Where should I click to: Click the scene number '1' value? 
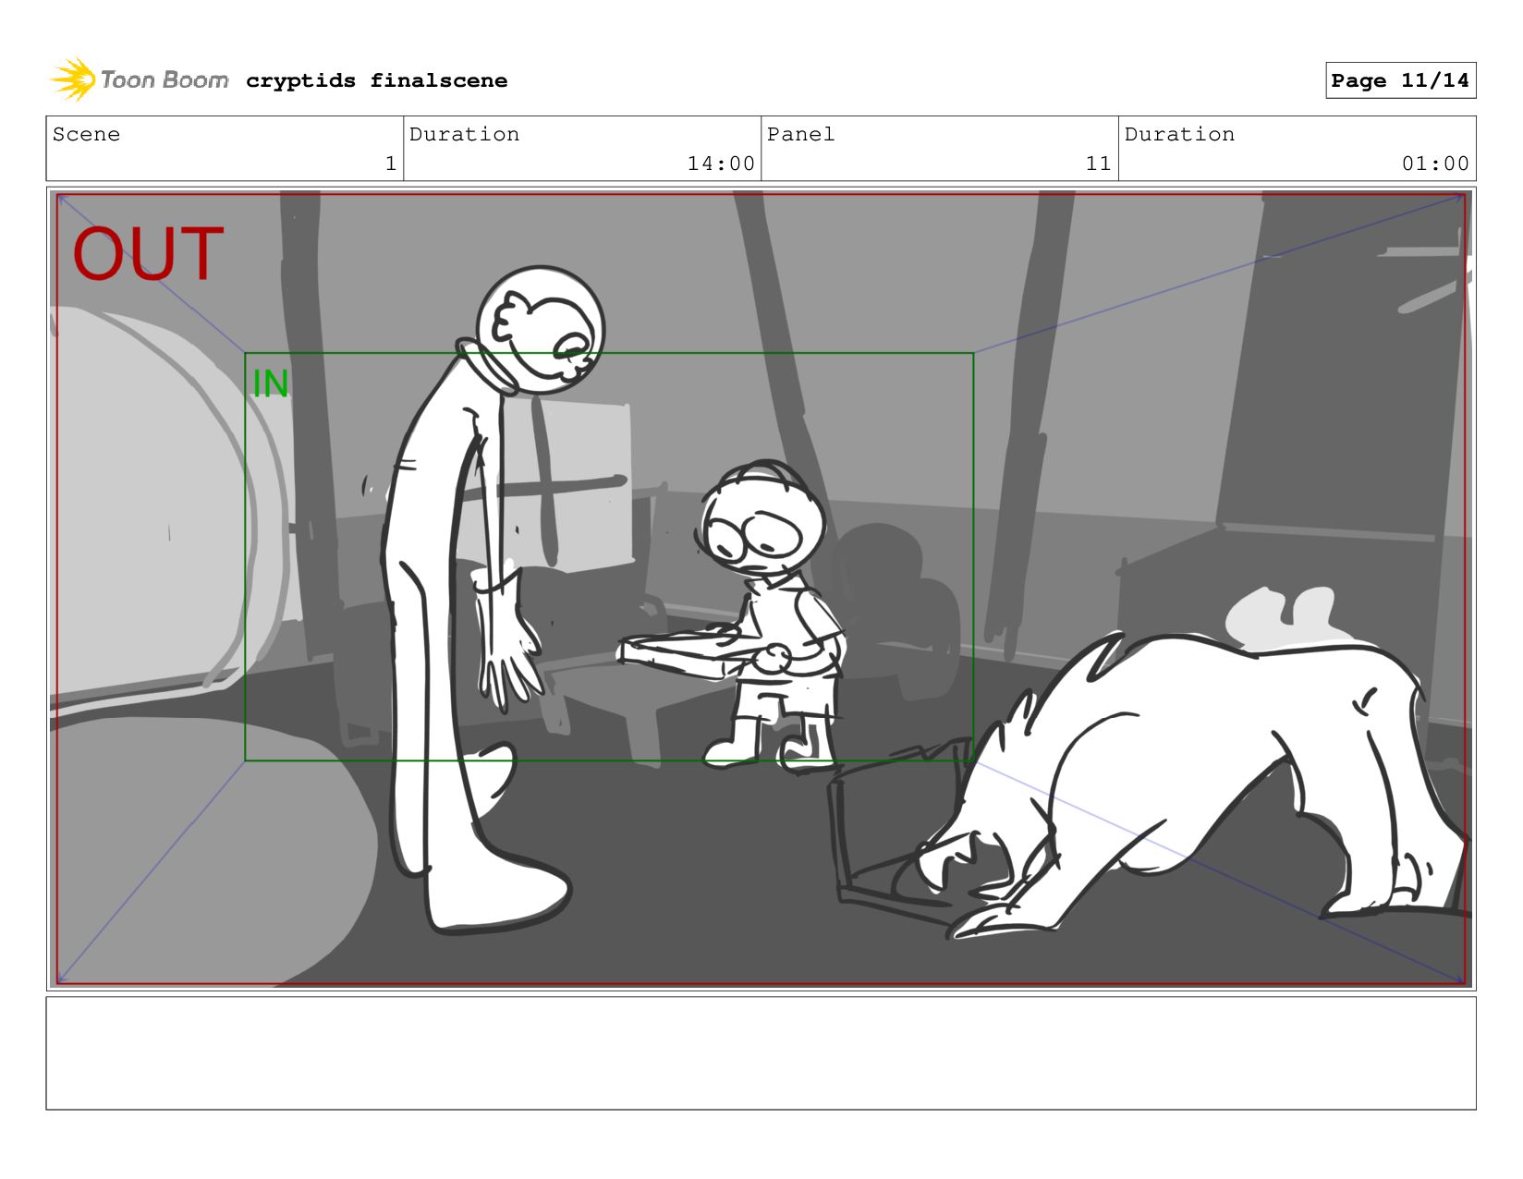[x=391, y=164]
